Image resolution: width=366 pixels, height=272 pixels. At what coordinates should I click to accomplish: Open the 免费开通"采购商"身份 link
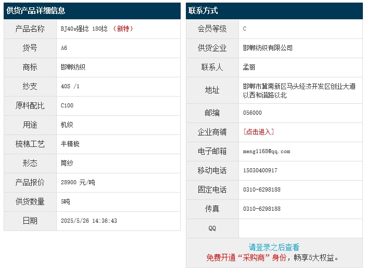(x=246, y=257)
